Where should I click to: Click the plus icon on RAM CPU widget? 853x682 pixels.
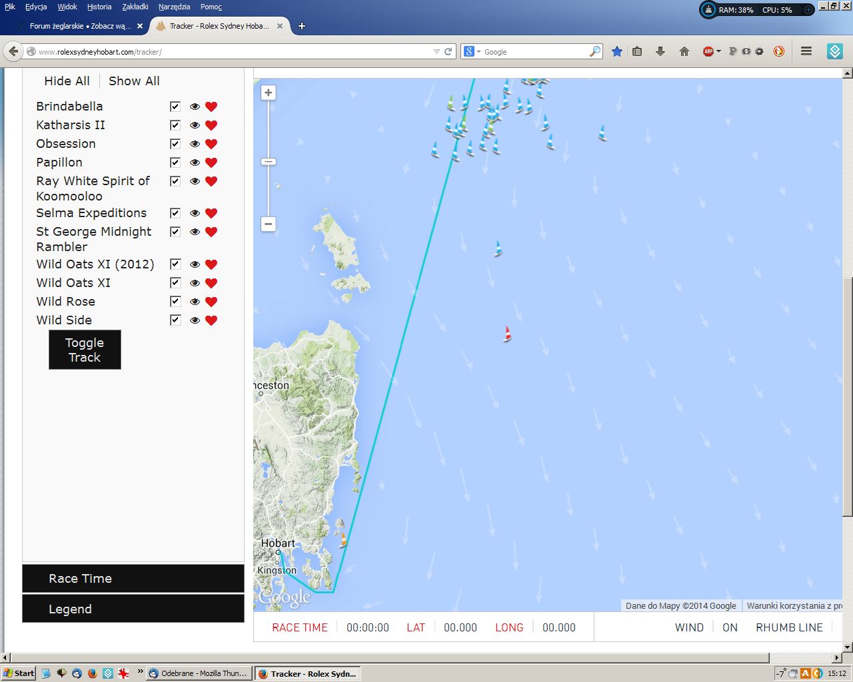click(x=808, y=10)
